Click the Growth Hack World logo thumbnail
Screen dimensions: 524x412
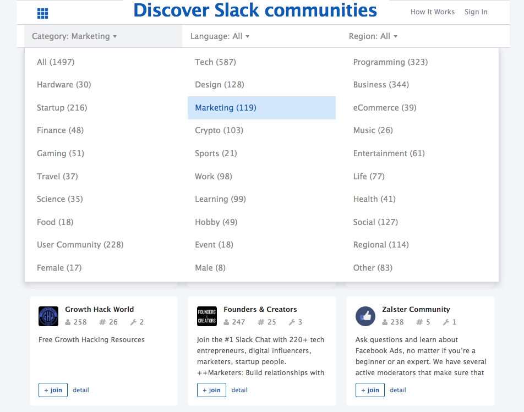pos(48,316)
